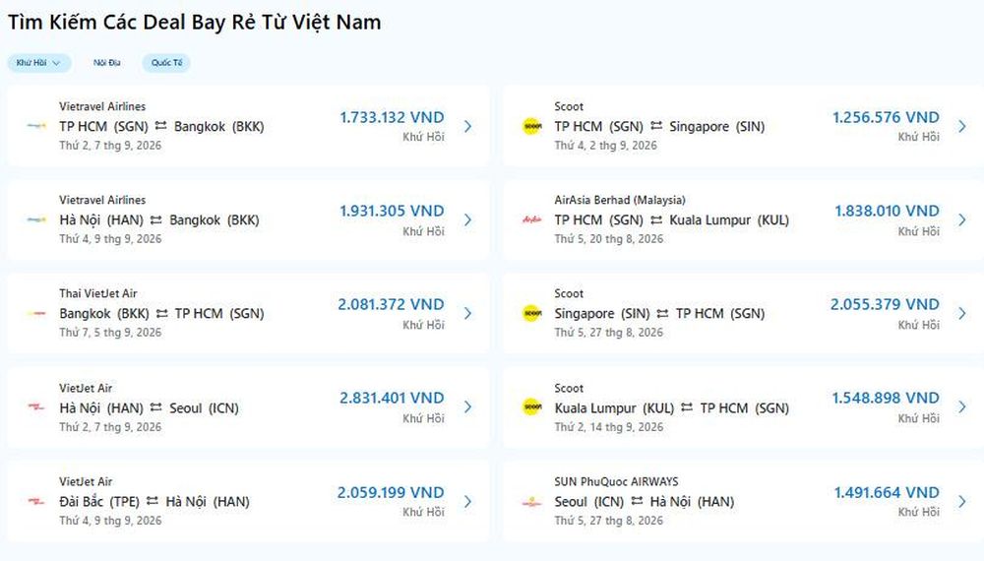Image resolution: width=984 pixels, height=561 pixels.
Task: Open the Hà Nội (HAN) to Seoul (ICN) route
Action: [x=150, y=407]
